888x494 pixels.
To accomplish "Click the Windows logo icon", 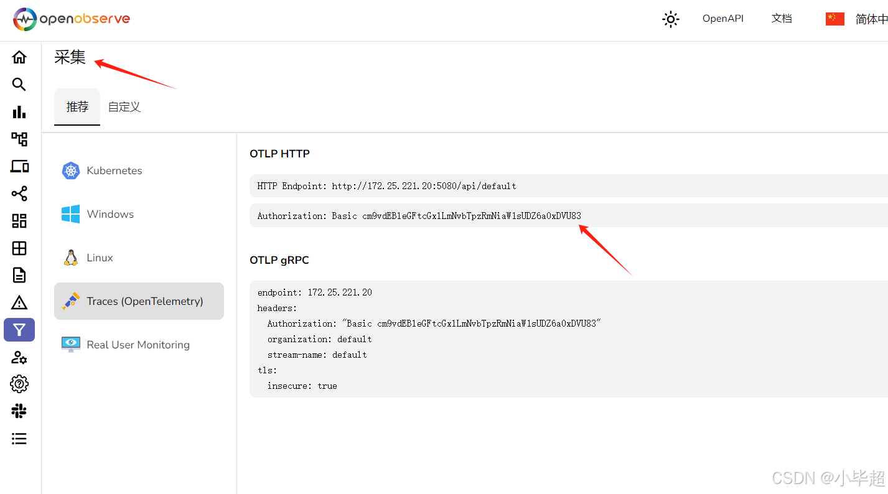I will [x=71, y=214].
